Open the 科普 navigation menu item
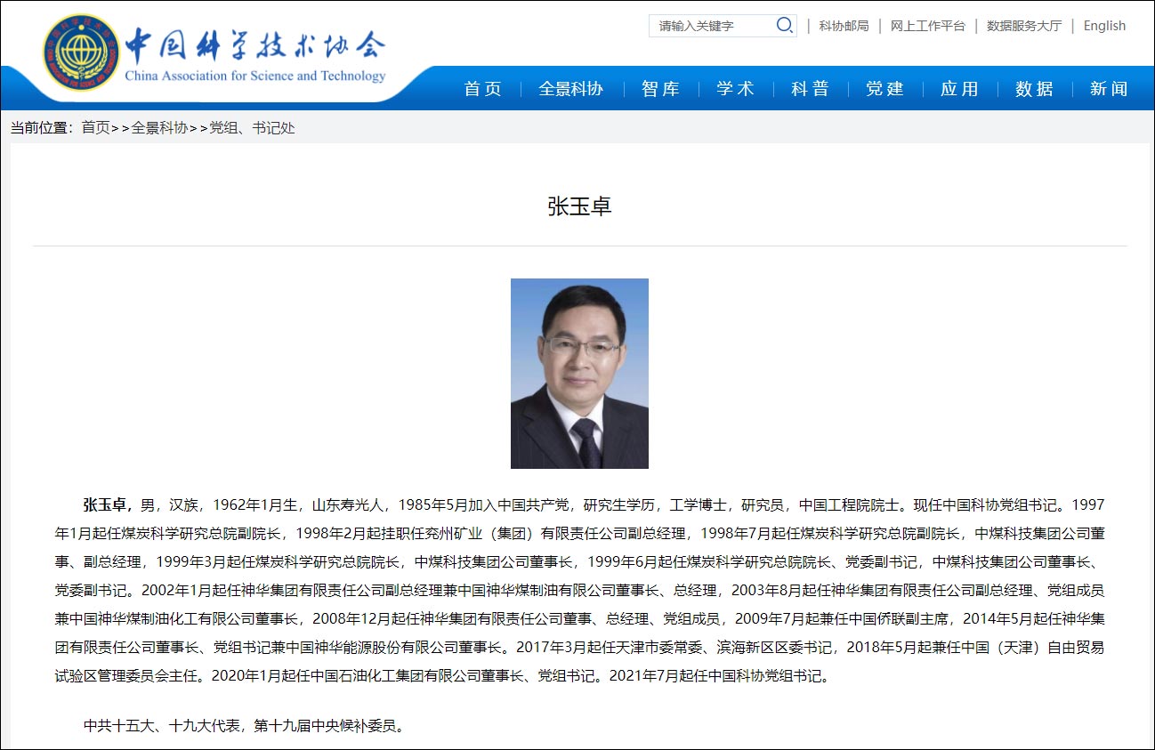This screenshot has width=1155, height=750. pyautogui.click(x=810, y=88)
